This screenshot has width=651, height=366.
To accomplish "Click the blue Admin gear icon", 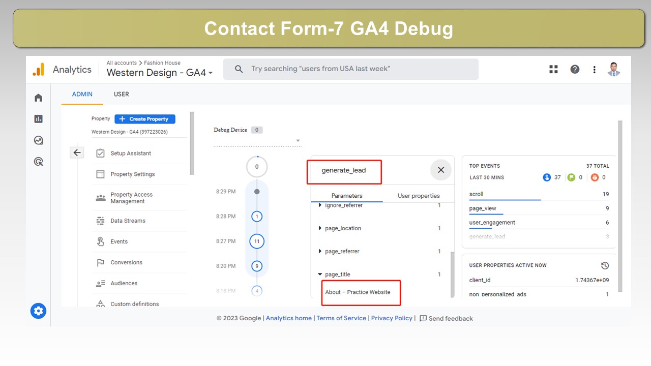I will click(38, 311).
